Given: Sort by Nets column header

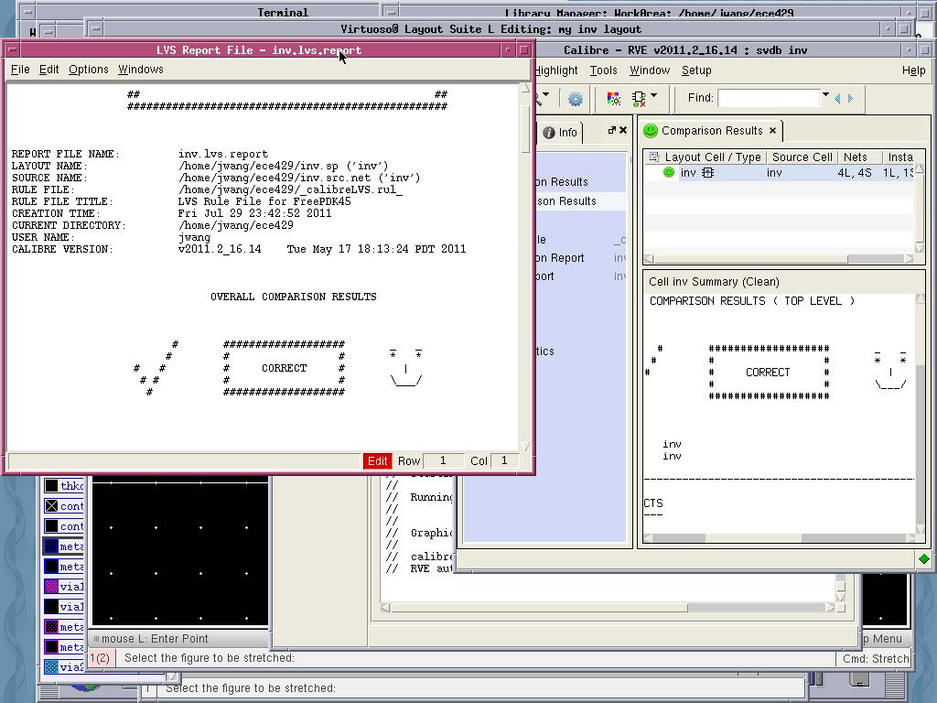Looking at the screenshot, I should tap(856, 157).
